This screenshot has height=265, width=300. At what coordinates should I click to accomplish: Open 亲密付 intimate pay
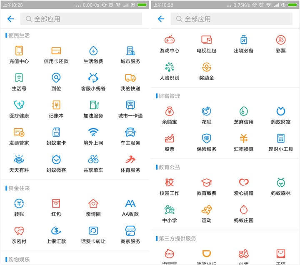coord(19,230)
